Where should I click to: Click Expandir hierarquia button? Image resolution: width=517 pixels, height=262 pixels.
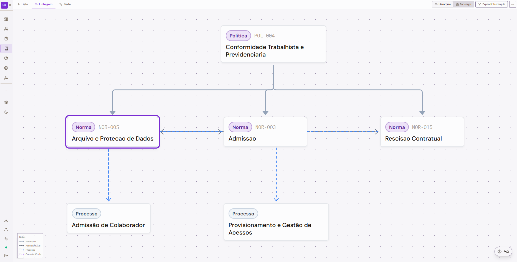click(491, 4)
